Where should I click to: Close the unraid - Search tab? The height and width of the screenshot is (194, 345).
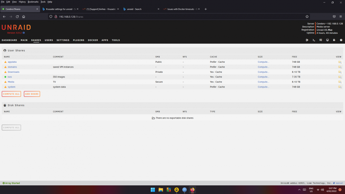pyautogui.click(x=158, y=9)
